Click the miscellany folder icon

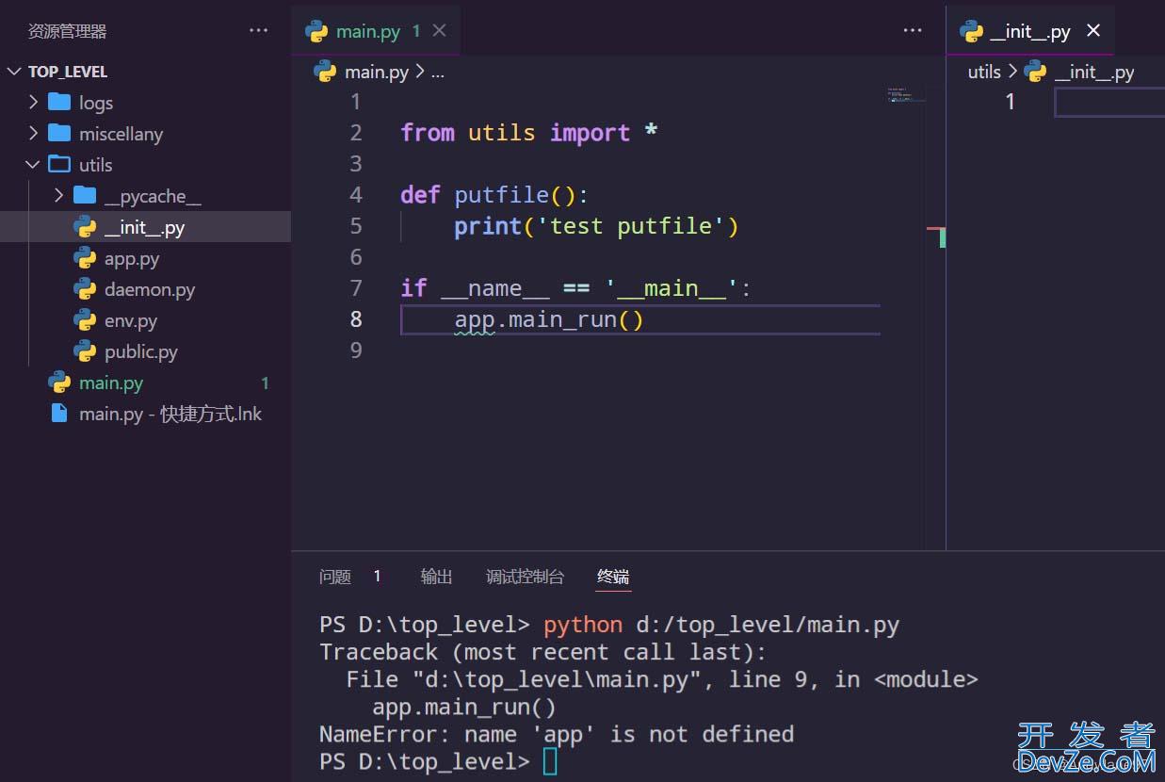pyautogui.click(x=59, y=133)
